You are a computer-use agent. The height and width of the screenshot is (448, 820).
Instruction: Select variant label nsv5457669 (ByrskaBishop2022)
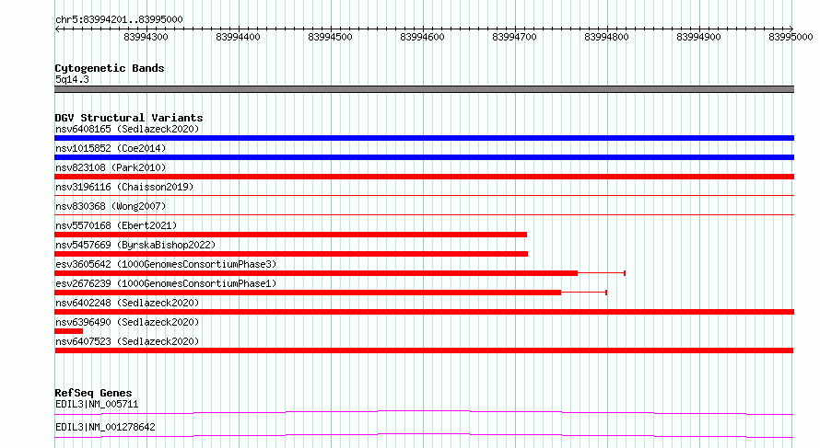(x=135, y=245)
